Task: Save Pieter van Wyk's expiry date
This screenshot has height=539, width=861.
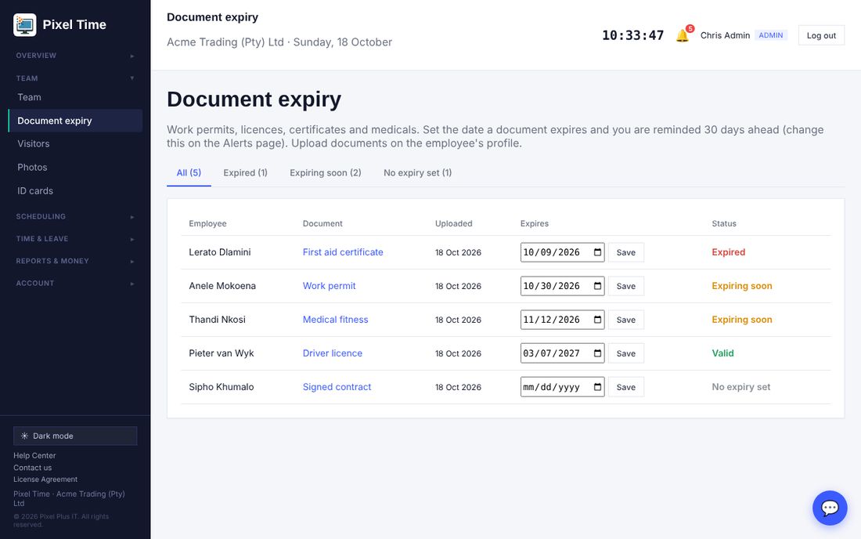Action: 626,353
